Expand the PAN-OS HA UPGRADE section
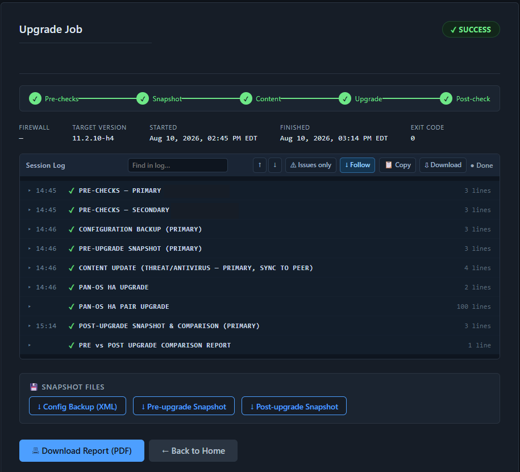Screen dimensions: 520x472 point(30,287)
